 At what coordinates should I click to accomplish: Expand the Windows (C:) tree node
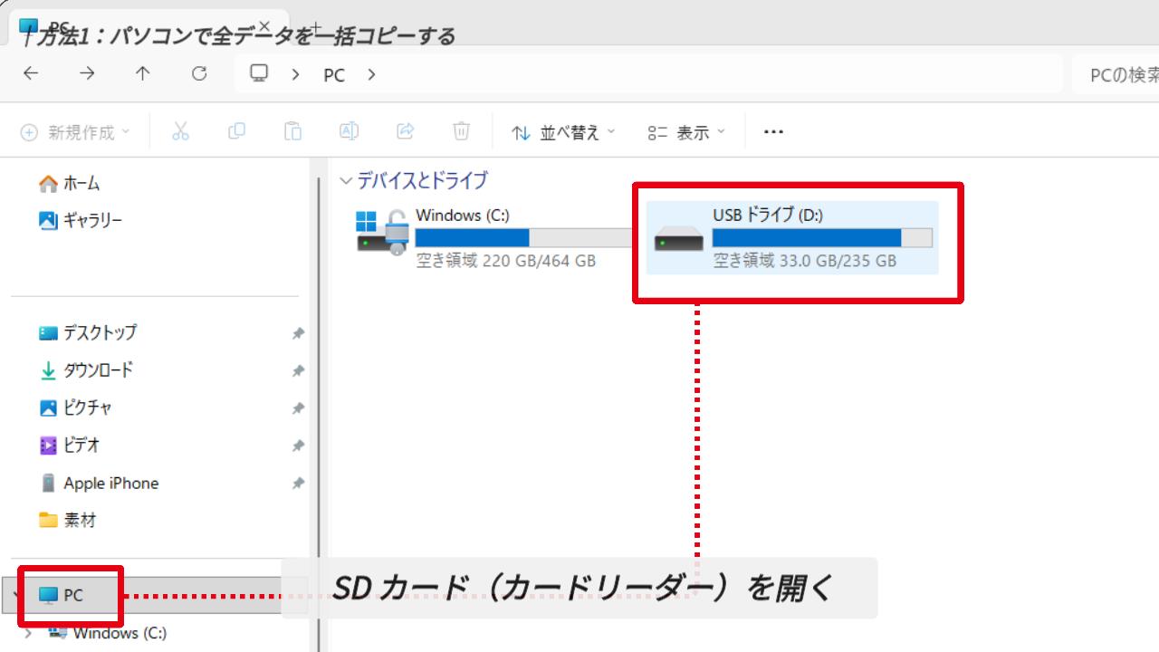[29, 633]
